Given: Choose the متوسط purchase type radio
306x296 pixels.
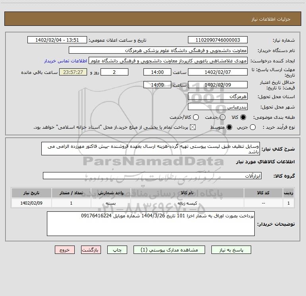Looking at the screenshot, I should click(229, 127).
